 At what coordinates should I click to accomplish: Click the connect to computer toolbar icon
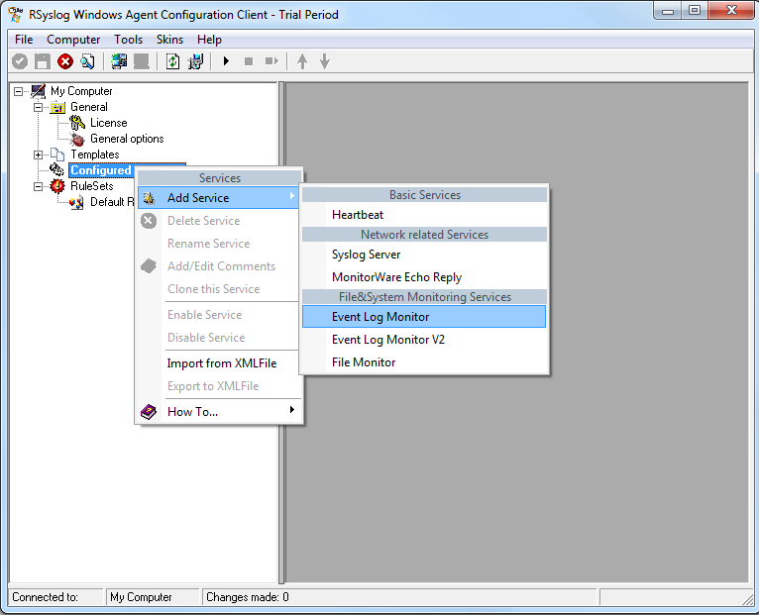119,61
